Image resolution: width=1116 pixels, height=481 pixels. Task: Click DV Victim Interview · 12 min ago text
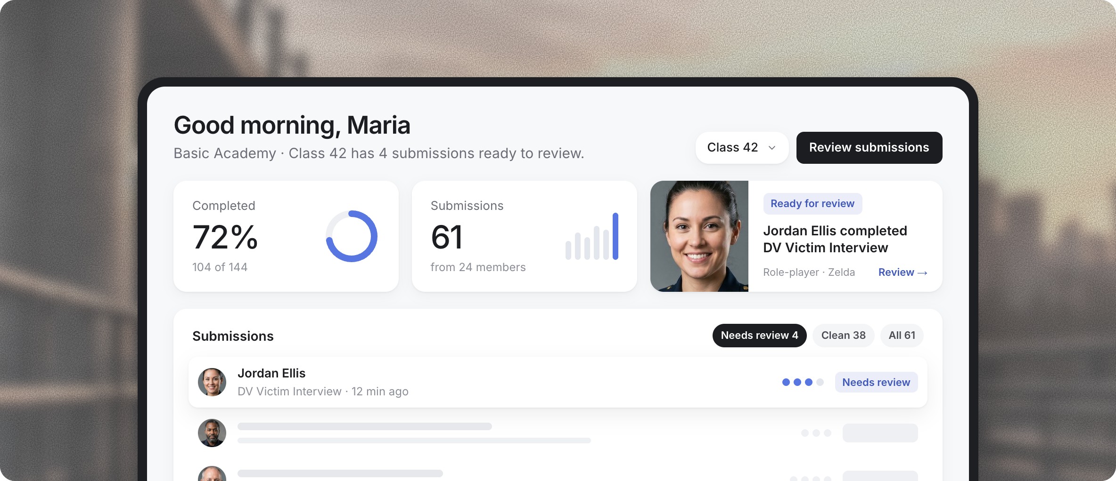click(x=323, y=392)
